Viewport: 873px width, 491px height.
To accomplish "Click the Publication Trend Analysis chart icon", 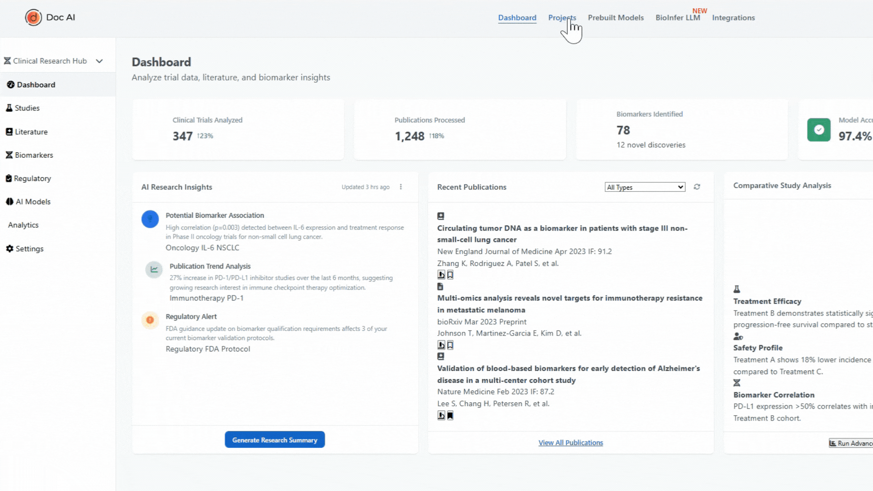I will [x=154, y=270].
